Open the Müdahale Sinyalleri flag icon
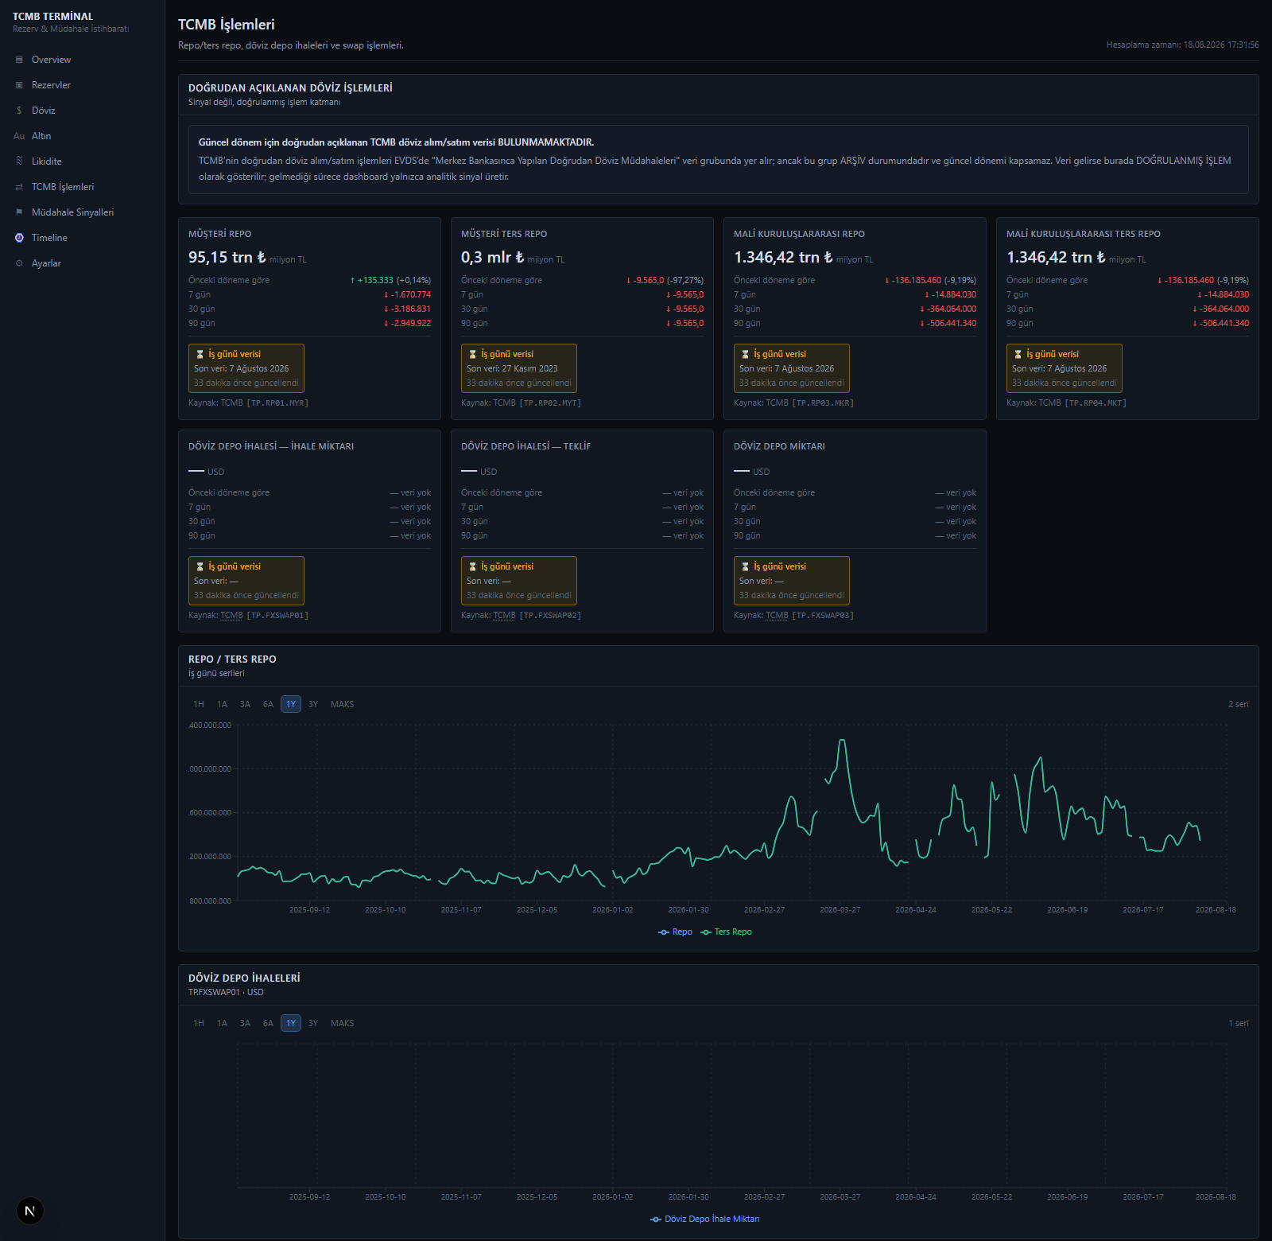 tap(19, 212)
